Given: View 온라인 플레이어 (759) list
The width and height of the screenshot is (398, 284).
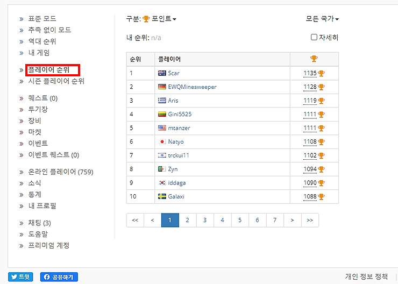Looking at the screenshot, I should click(61, 172).
